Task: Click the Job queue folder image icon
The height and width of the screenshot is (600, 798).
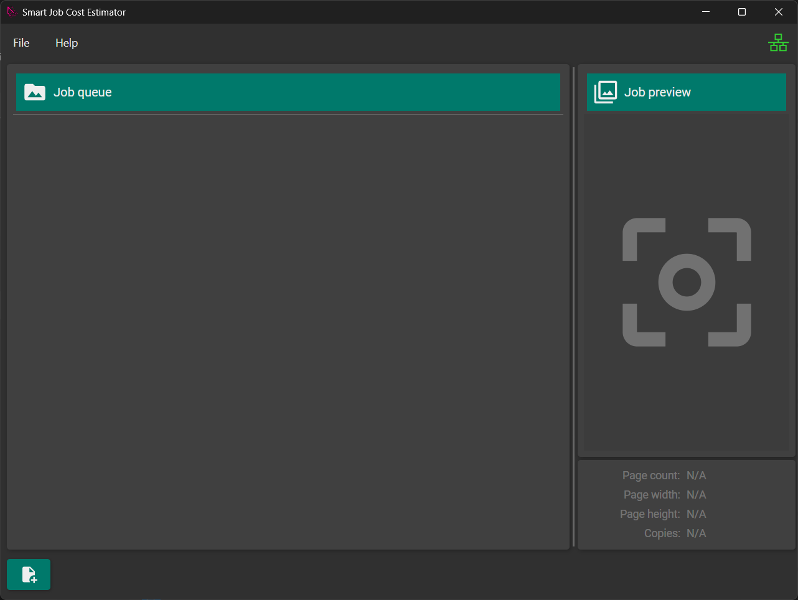Action: click(x=35, y=92)
